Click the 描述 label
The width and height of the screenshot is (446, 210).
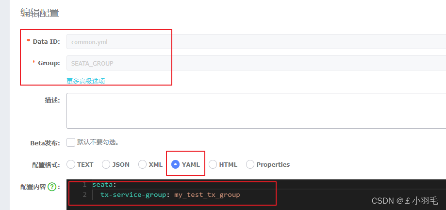pyautogui.click(x=52, y=100)
